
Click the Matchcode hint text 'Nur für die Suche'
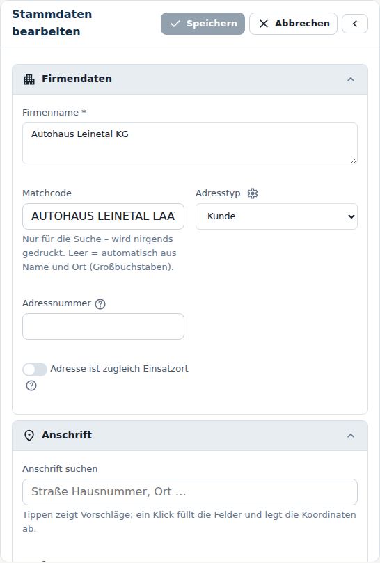click(99, 253)
